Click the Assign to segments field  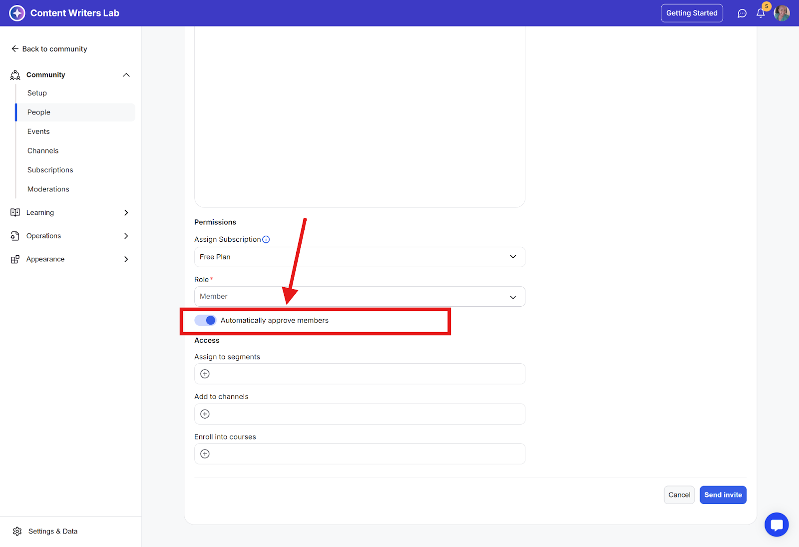point(360,374)
